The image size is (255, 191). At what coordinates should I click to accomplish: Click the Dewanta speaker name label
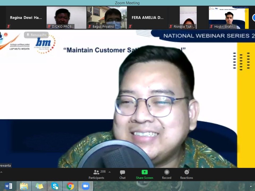click(5, 165)
